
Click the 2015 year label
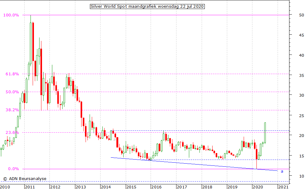[131, 187]
